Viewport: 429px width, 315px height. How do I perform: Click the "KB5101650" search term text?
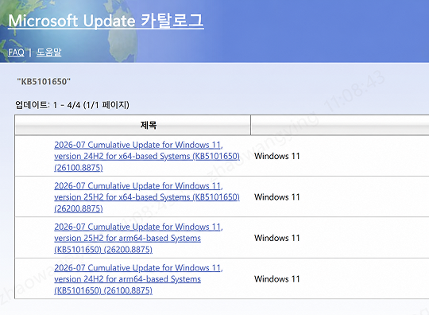(44, 82)
